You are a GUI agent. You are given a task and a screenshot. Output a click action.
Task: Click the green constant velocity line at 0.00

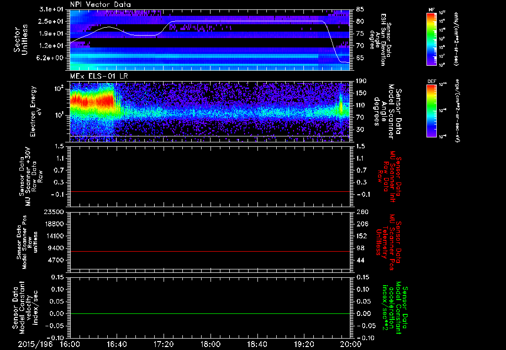coord(210,313)
